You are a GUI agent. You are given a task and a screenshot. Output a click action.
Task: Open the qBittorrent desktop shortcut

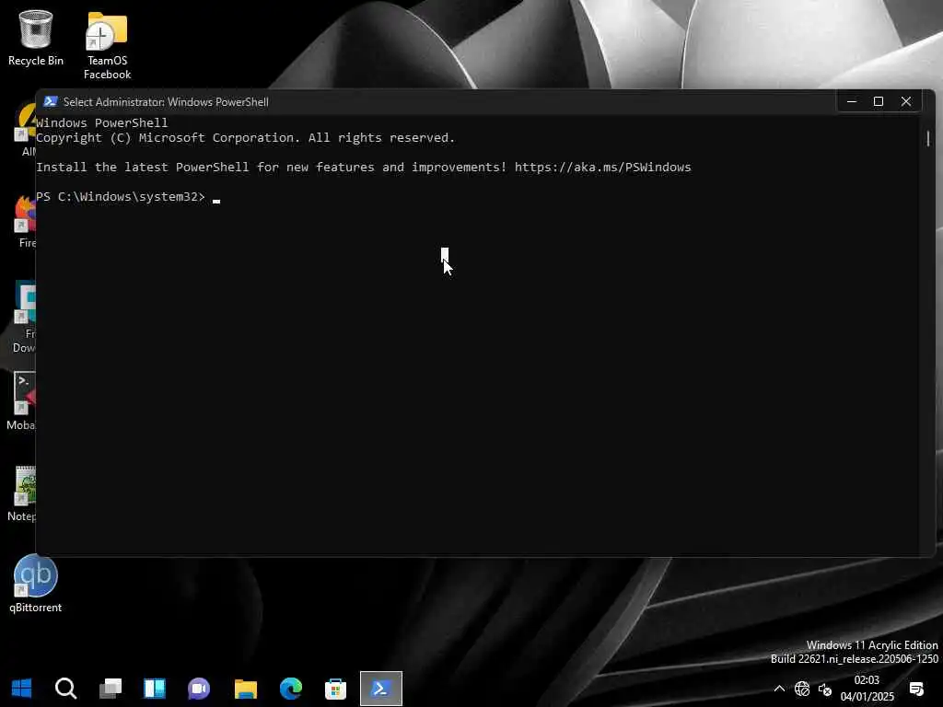[x=36, y=584]
